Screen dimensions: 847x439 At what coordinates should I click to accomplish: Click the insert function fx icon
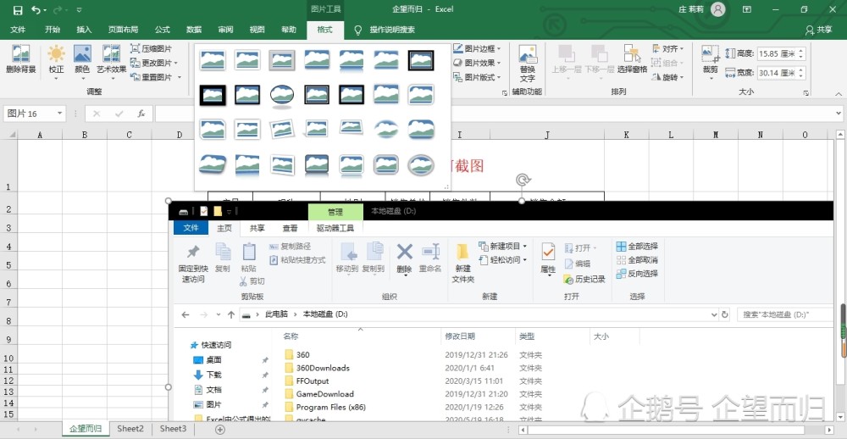click(x=141, y=114)
